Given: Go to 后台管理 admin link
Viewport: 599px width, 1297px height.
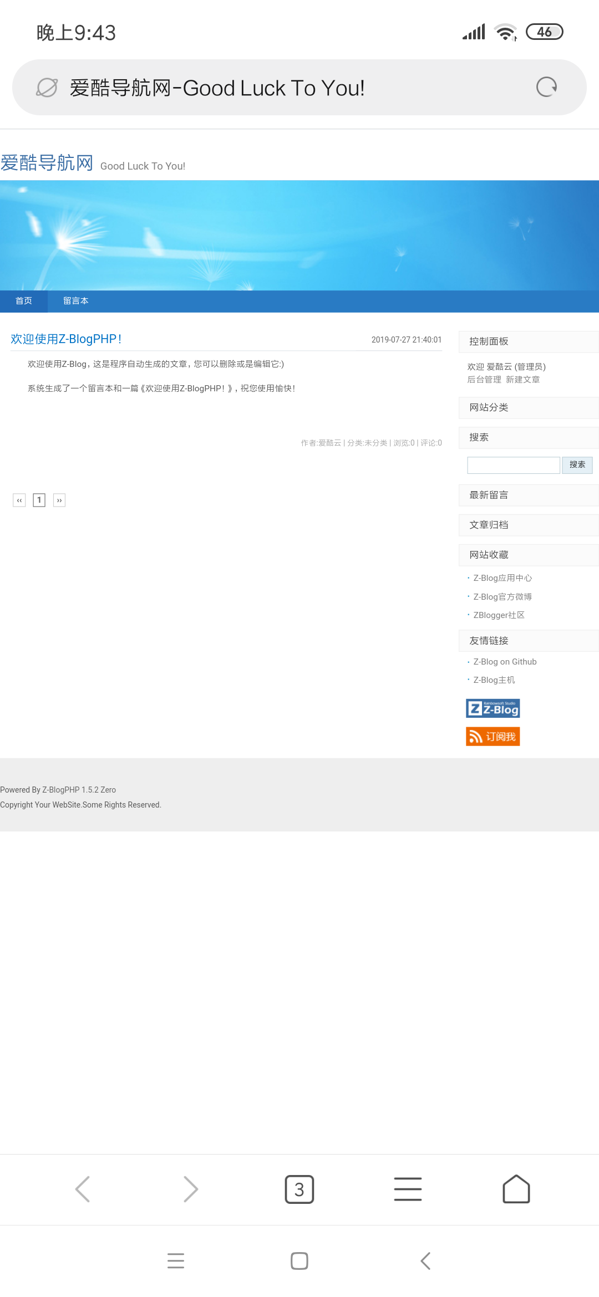Looking at the screenshot, I should pyautogui.click(x=484, y=380).
